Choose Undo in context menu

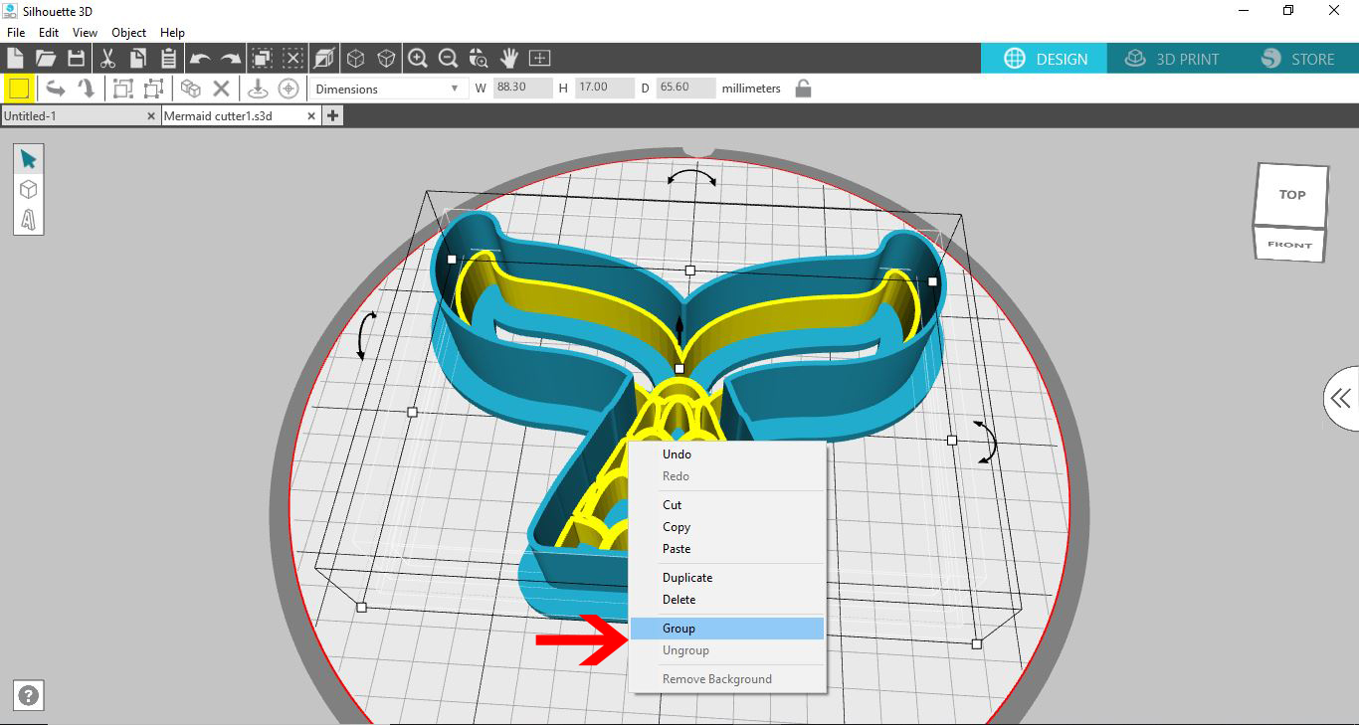point(728,454)
